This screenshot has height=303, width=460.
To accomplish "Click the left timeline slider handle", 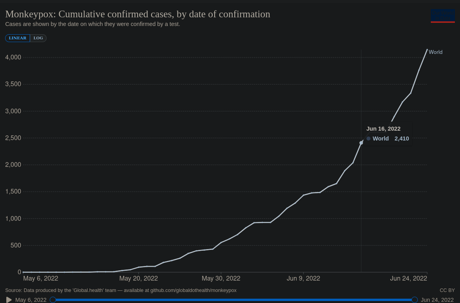I will click(53, 300).
